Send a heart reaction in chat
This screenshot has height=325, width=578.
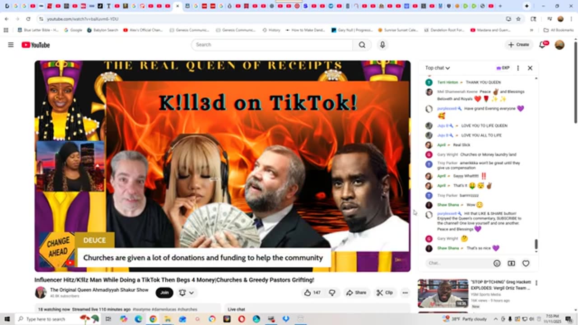(526, 263)
